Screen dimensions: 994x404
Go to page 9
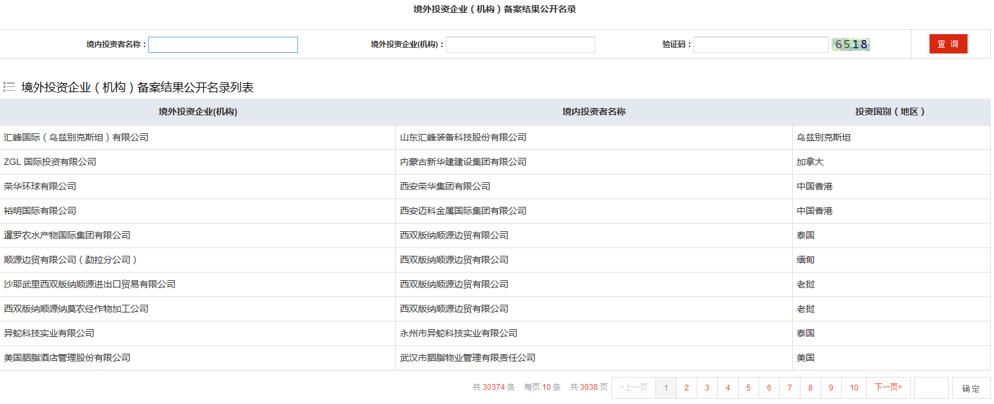pyautogui.click(x=831, y=388)
